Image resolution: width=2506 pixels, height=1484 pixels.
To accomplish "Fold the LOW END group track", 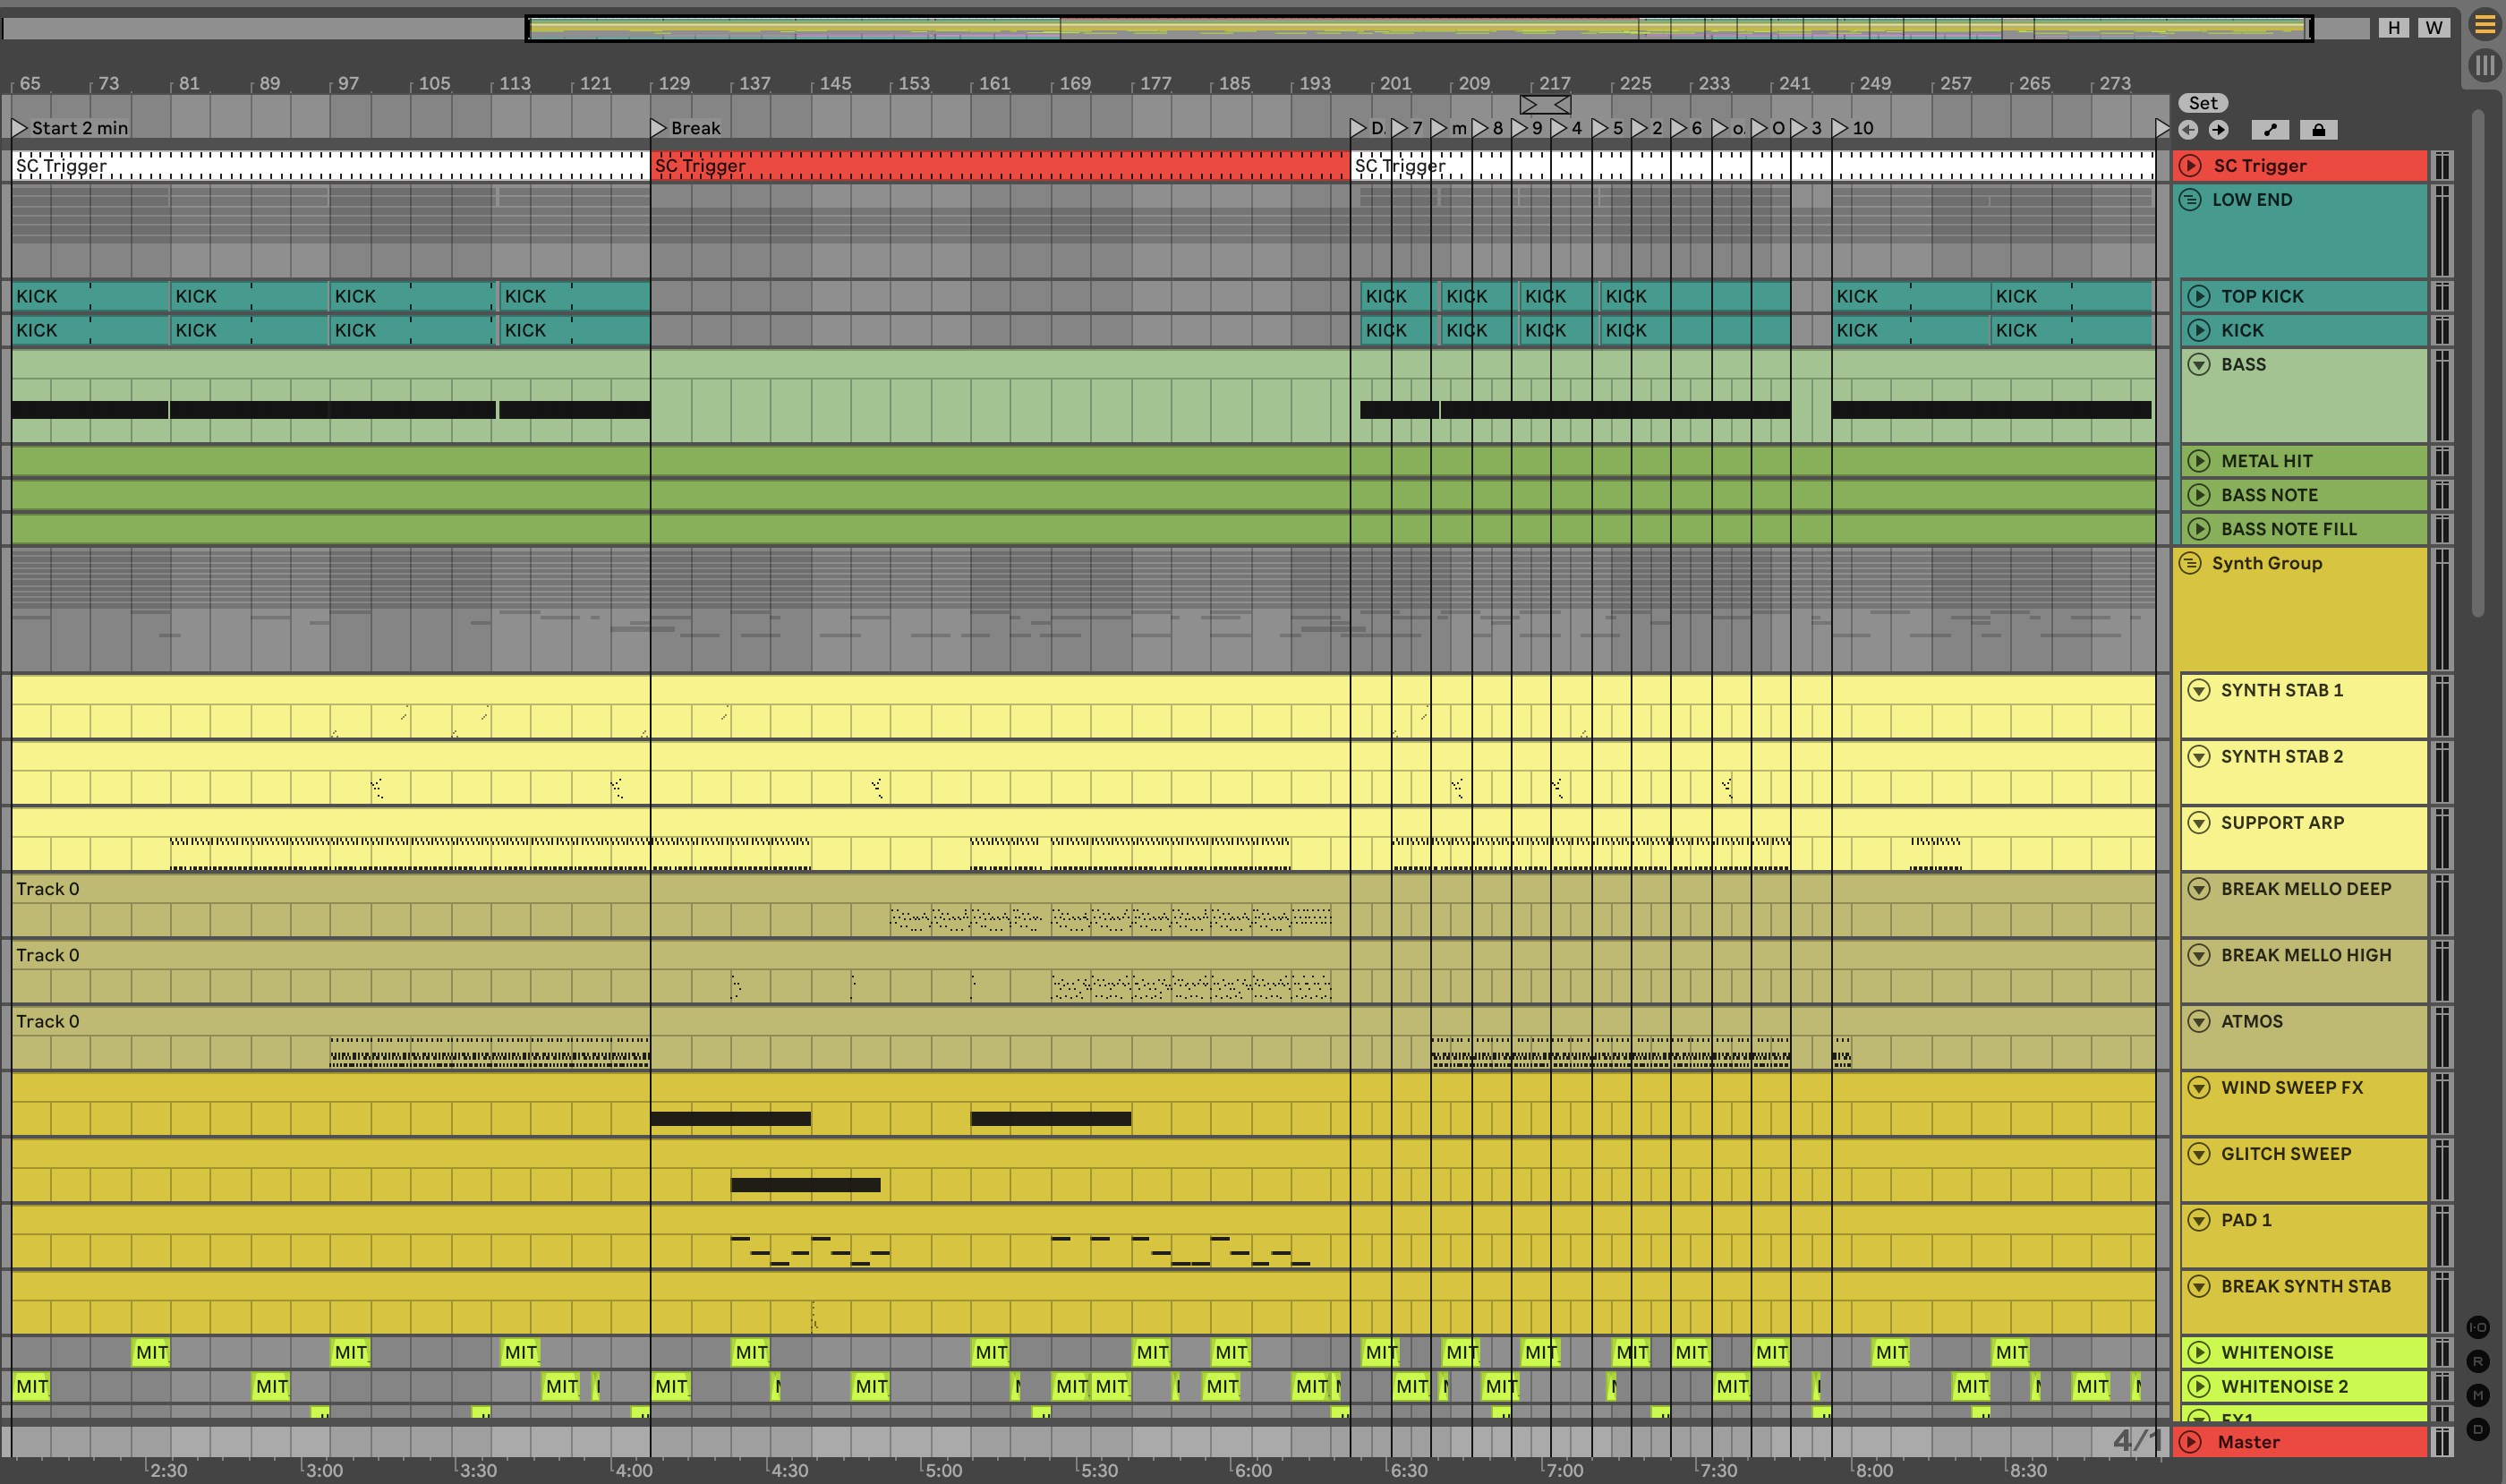I will (2190, 200).
